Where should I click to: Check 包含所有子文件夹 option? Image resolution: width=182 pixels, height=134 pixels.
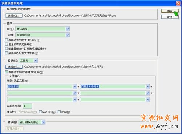pos(7,44)
